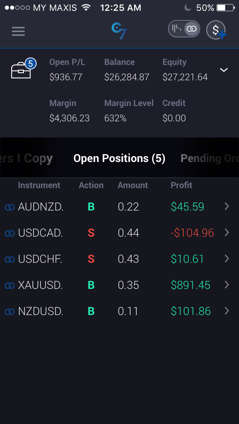Open the NZDUSD position row
This screenshot has width=239, height=424.
tap(112, 311)
